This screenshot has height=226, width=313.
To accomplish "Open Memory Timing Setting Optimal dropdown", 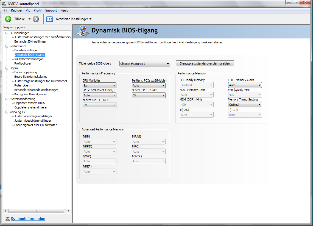I will pyautogui.click(x=245, y=105).
